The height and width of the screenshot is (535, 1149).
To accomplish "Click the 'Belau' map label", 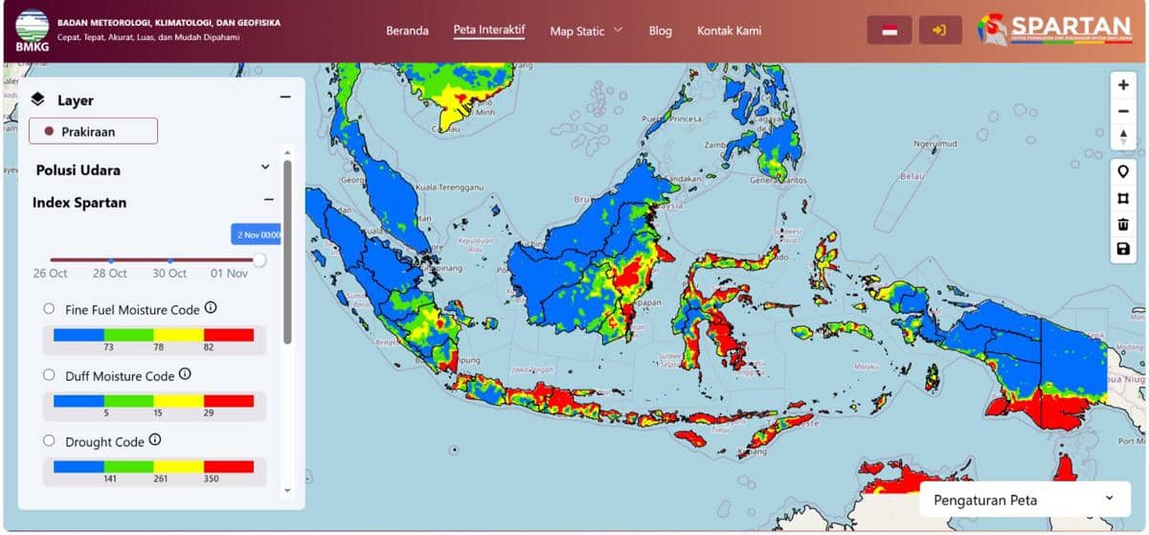I will [913, 176].
